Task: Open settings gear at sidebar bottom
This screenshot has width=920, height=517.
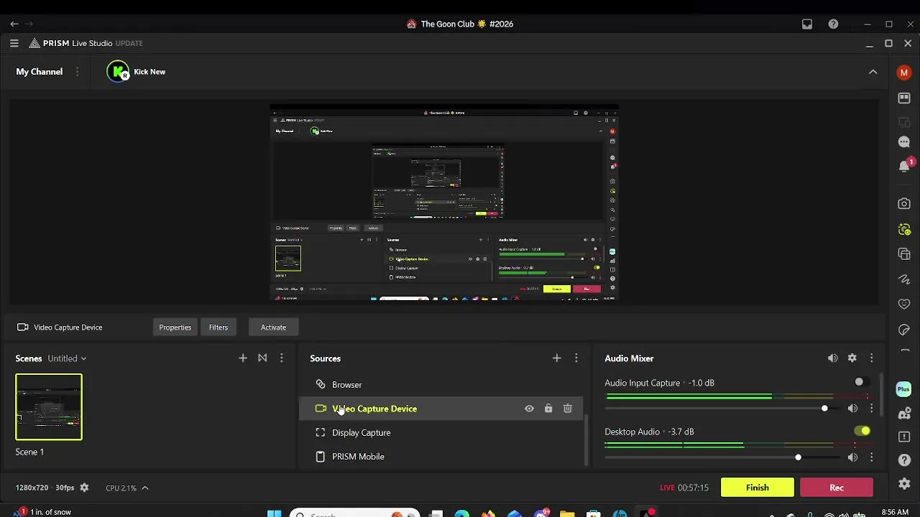Action: click(904, 484)
